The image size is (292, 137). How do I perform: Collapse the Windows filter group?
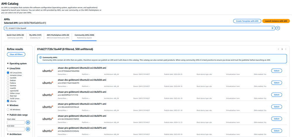point(8,105)
